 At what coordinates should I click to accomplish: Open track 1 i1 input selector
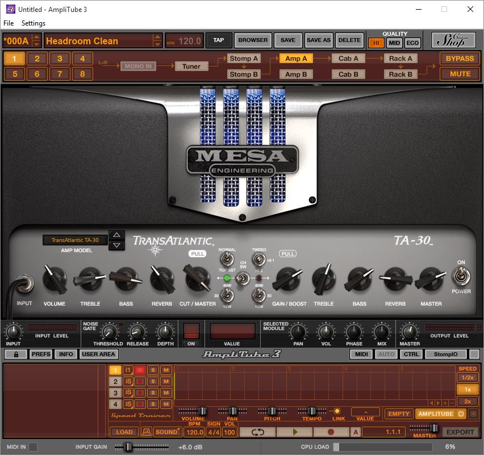click(128, 370)
